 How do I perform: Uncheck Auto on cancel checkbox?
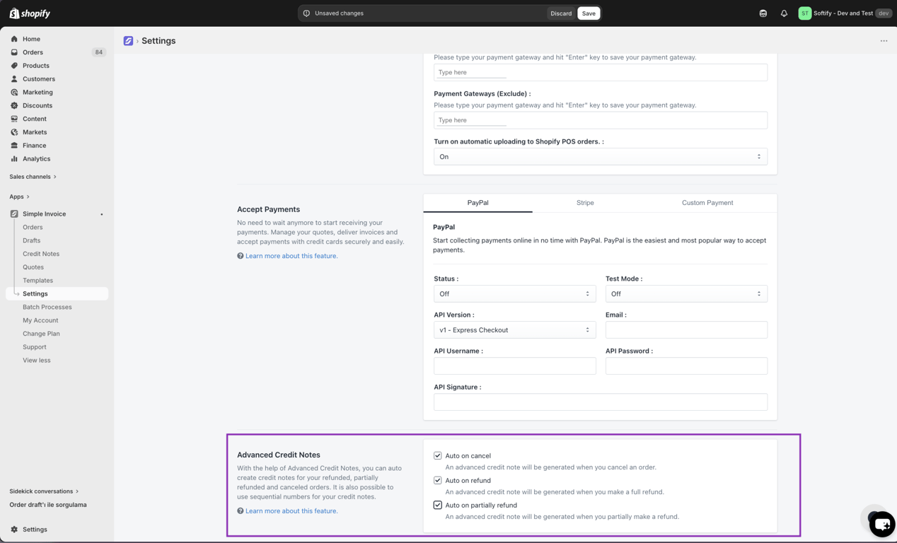point(438,456)
